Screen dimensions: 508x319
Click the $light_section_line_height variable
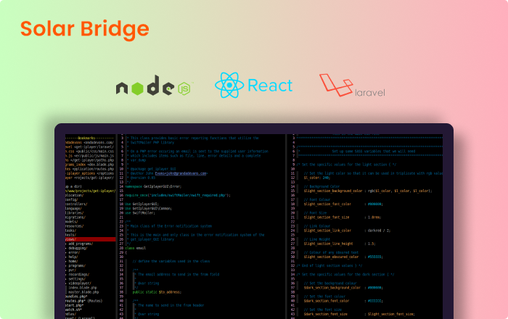coord(328,244)
